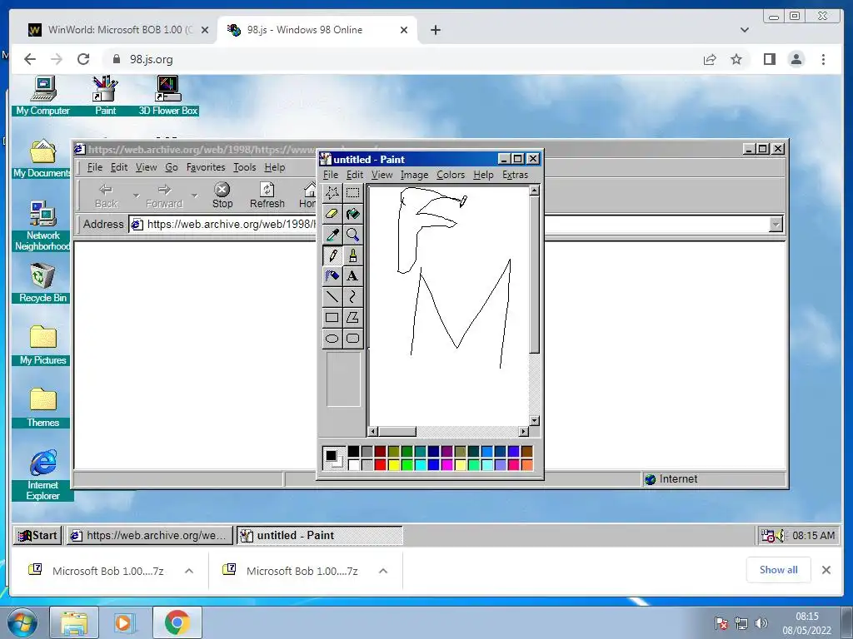Pick the yellow color swatch in palette
The image size is (853, 639).
(x=393, y=464)
